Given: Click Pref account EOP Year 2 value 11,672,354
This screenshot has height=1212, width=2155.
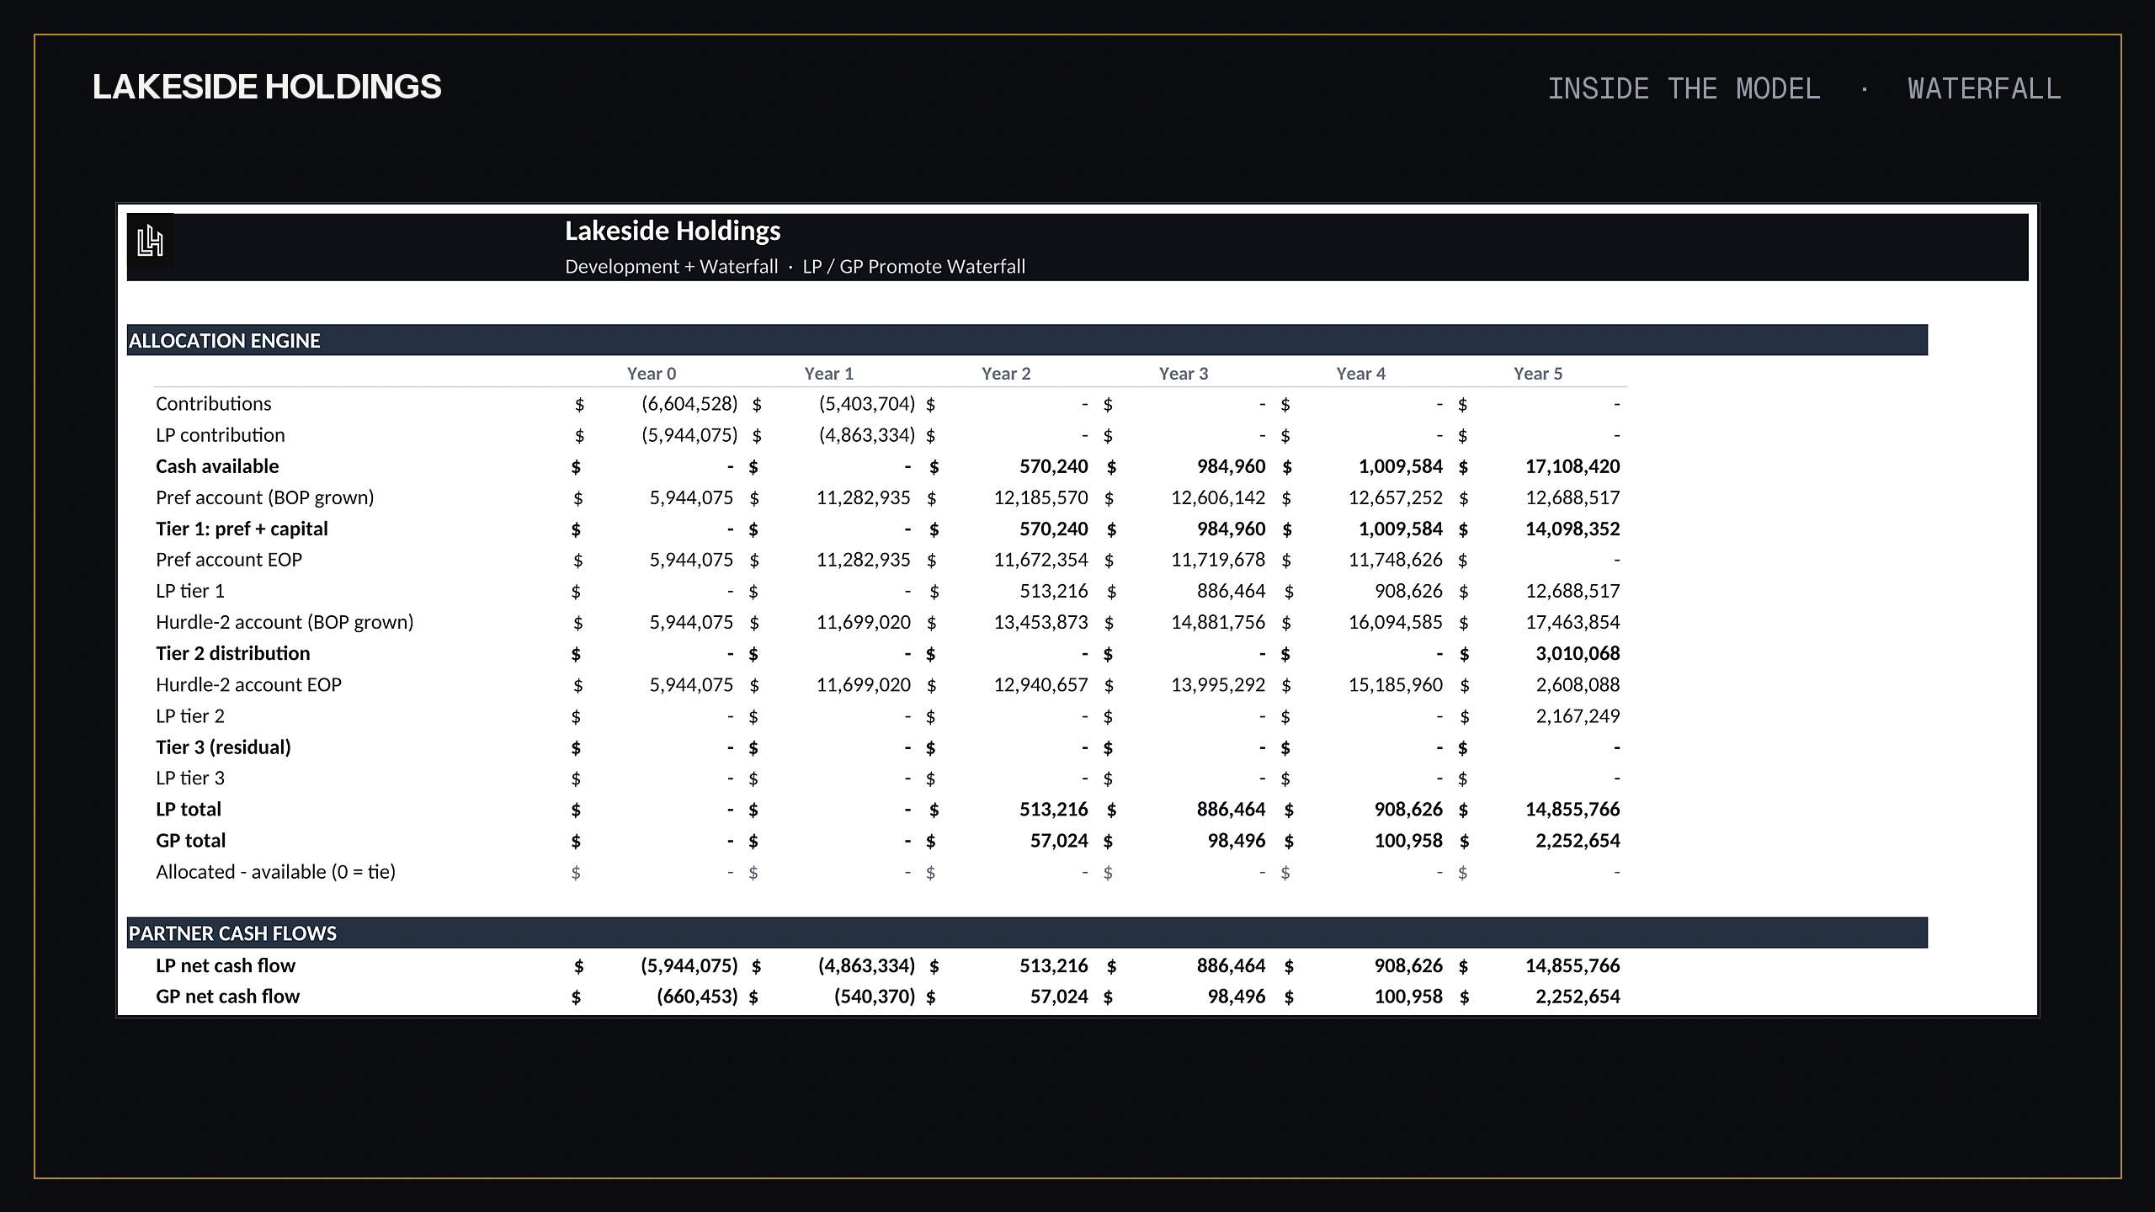Looking at the screenshot, I should [1041, 559].
